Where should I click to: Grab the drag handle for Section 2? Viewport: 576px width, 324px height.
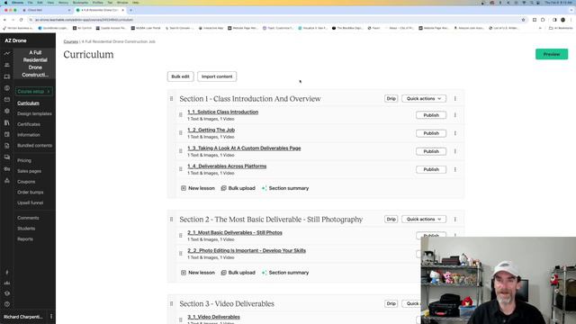[172, 220]
